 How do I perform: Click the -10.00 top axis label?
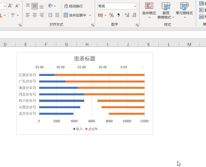click(102, 67)
